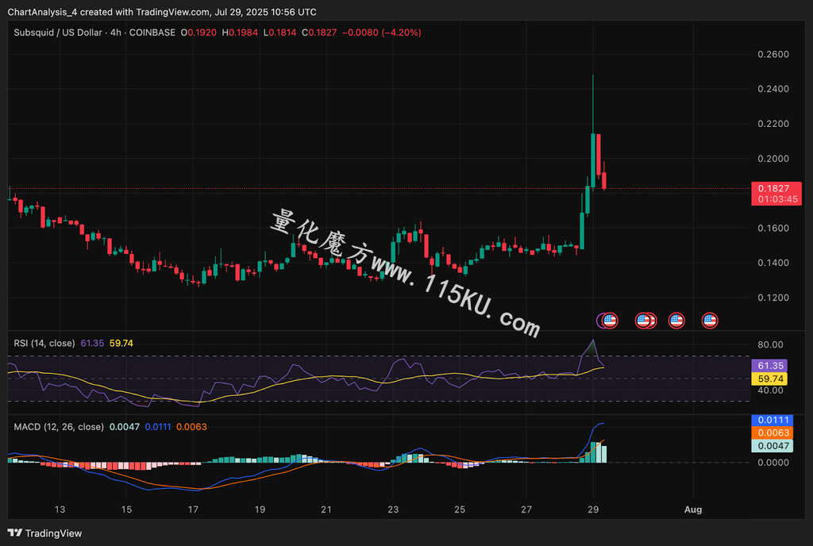Click the orange 0.0063 value in MACD legend
The height and width of the screenshot is (546, 813).
[191, 427]
